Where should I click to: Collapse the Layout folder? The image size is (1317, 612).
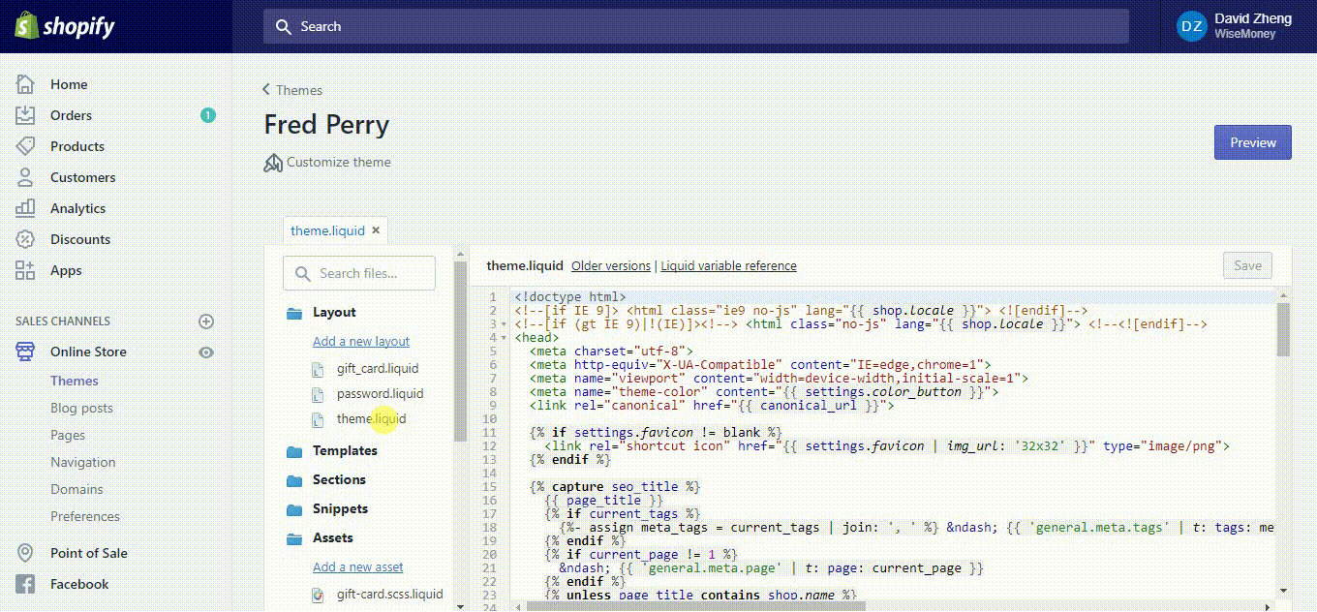[x=295, y=313]
